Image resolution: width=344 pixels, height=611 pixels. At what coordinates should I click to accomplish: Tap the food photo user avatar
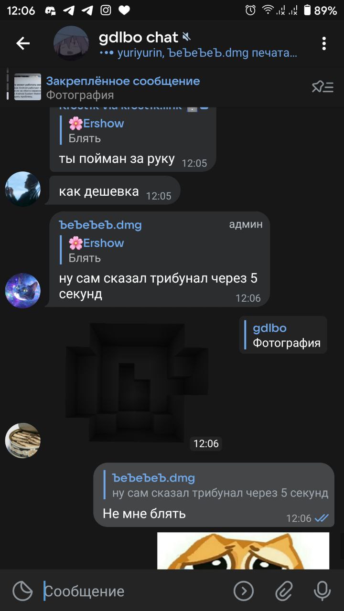[x=23, y=441]
